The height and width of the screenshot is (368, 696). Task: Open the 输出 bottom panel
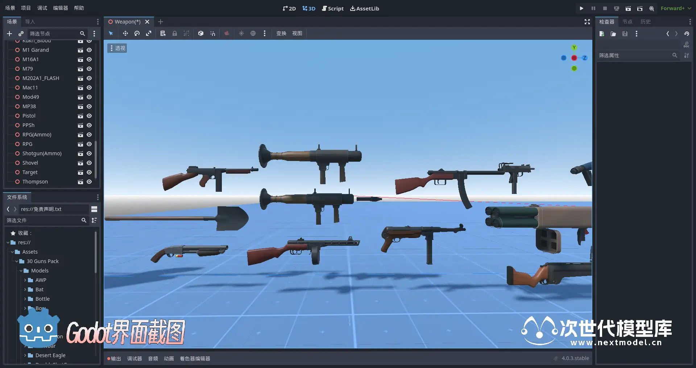point(114,359)
